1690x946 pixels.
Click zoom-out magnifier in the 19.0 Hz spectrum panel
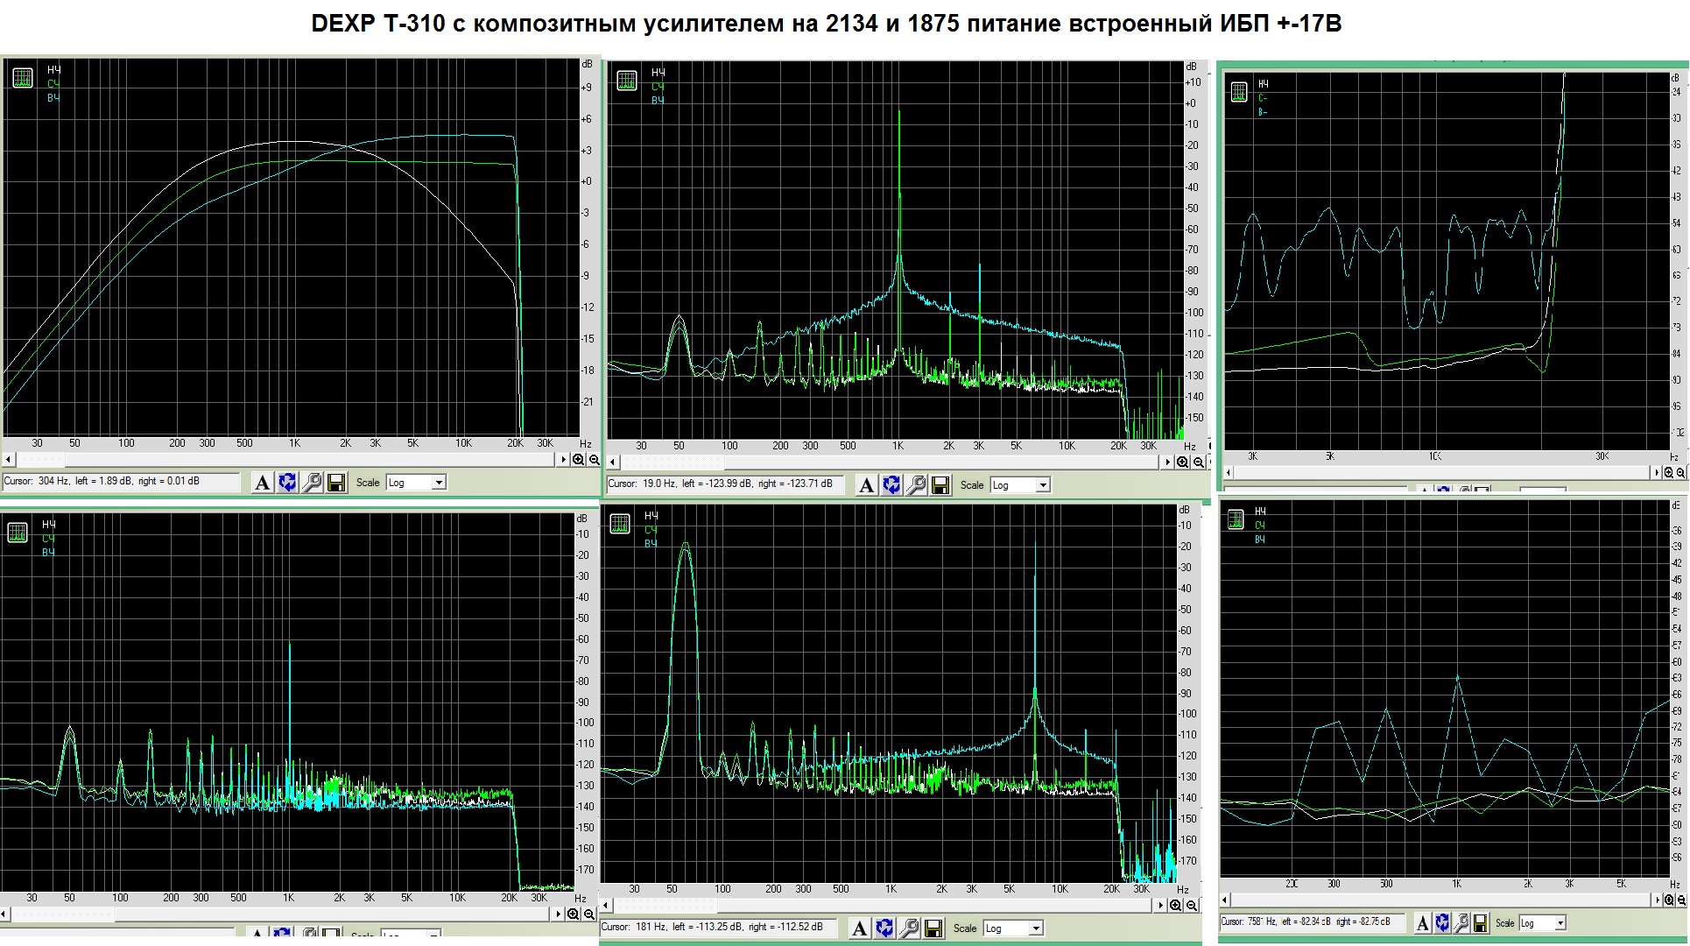1198,462
